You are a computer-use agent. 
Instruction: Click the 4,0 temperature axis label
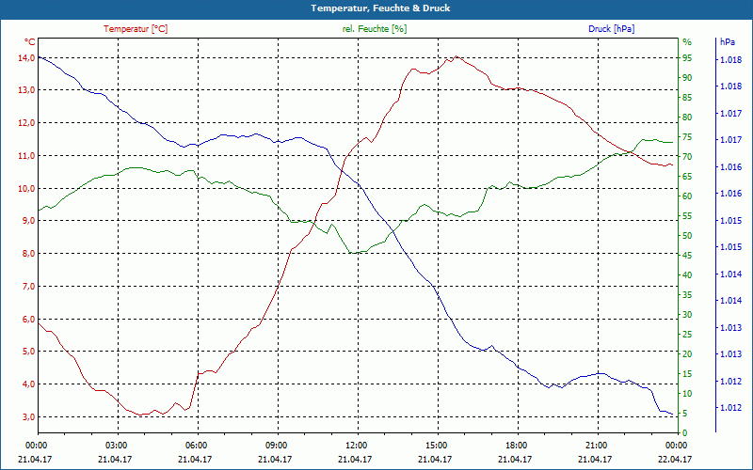[x=28, y=384]
